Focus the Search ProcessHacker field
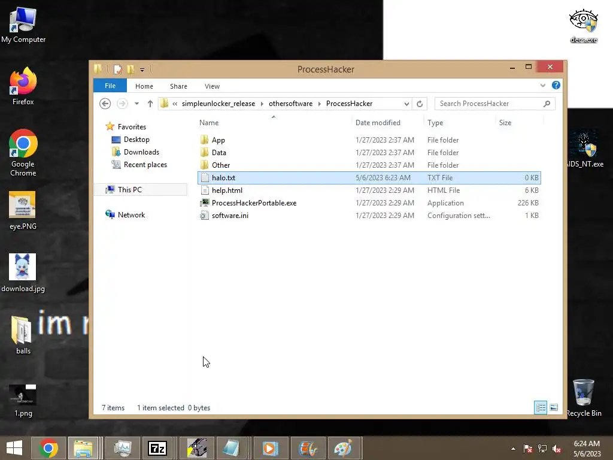 tap(494, 104)
